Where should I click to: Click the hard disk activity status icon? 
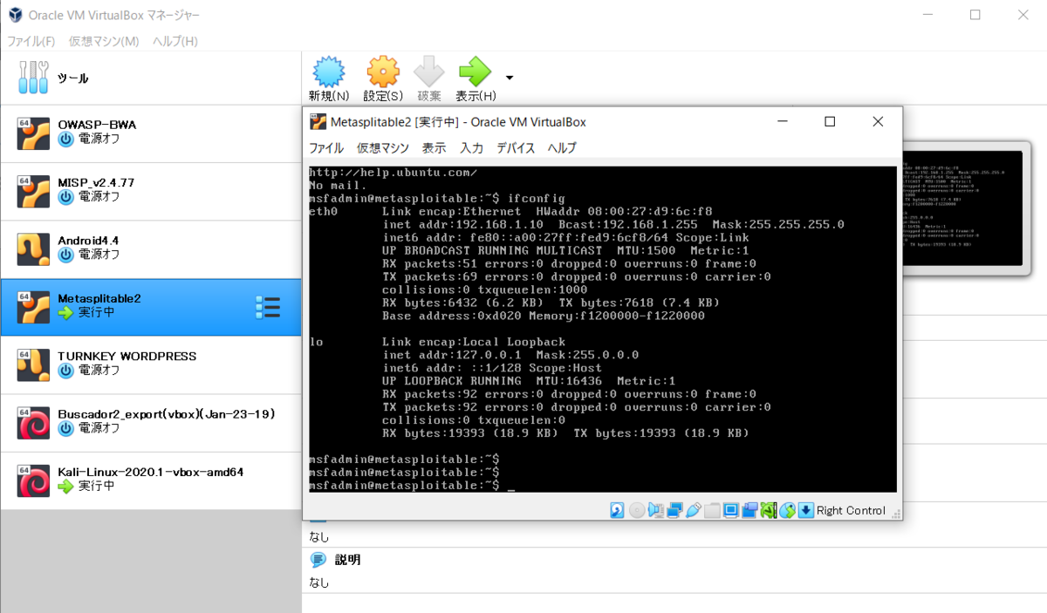point(617,510)
